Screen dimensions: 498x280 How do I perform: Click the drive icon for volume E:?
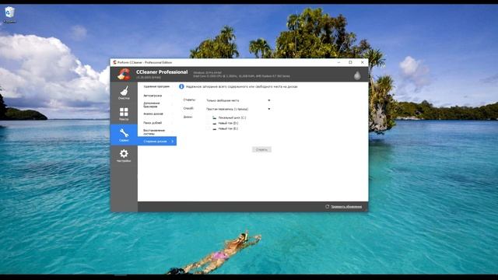(215, 128)
